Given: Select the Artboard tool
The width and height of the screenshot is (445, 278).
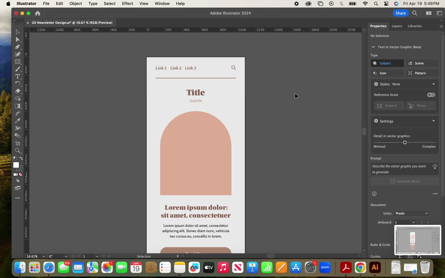Looking at the screenshot, I should point(18,143).
